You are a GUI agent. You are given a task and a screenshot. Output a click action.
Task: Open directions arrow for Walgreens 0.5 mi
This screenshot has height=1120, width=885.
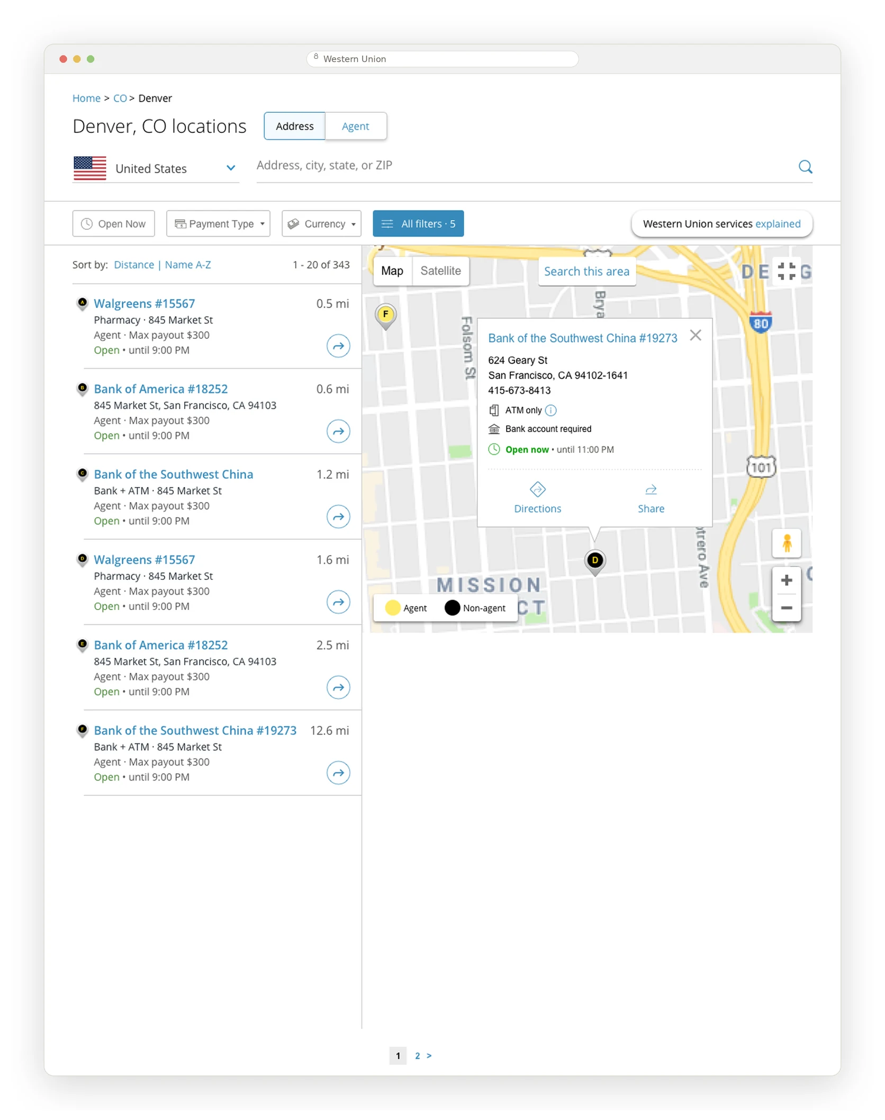point(338,346)
